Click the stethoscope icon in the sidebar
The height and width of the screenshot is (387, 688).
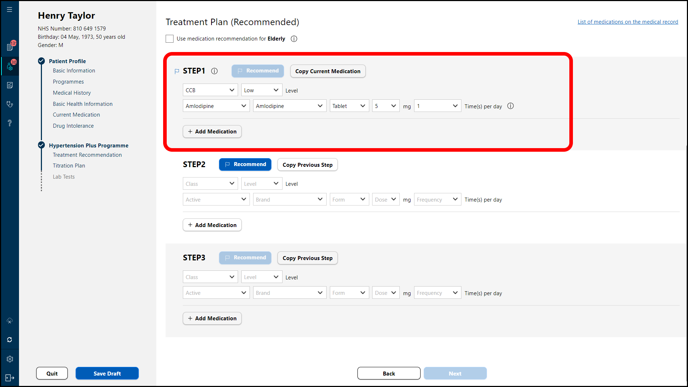[10, 104]
